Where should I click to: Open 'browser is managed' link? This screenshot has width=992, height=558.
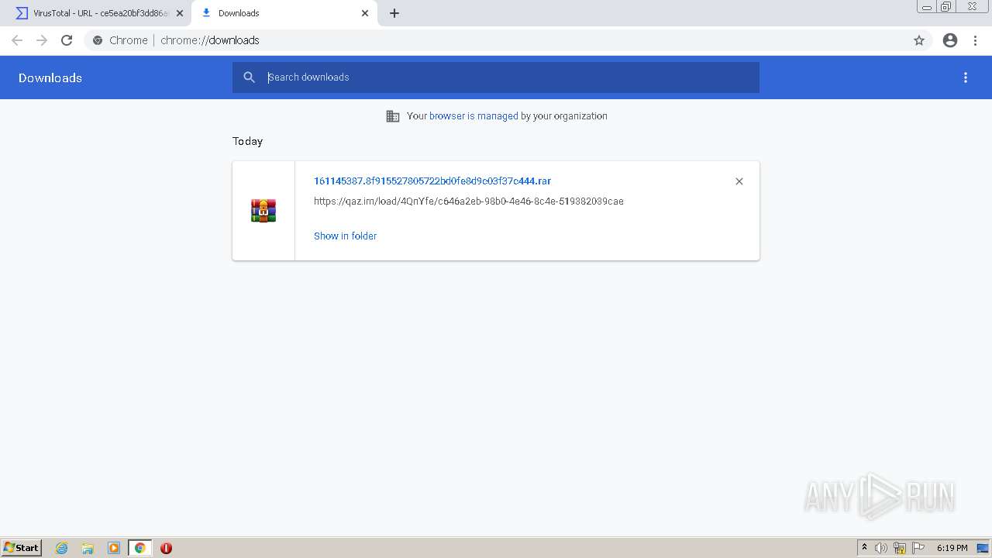[x=474, y=116]
